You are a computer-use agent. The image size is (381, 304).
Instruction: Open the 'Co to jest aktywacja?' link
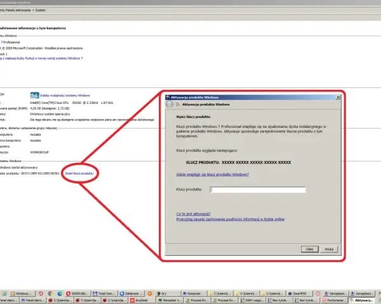click(194, 214)
